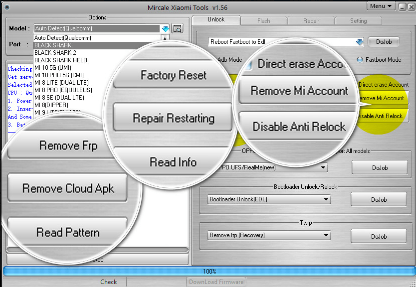Click DoJob next to Reboot Fastboot to Edl
This screenshot has height=287, width=416.
click(384, 42)
